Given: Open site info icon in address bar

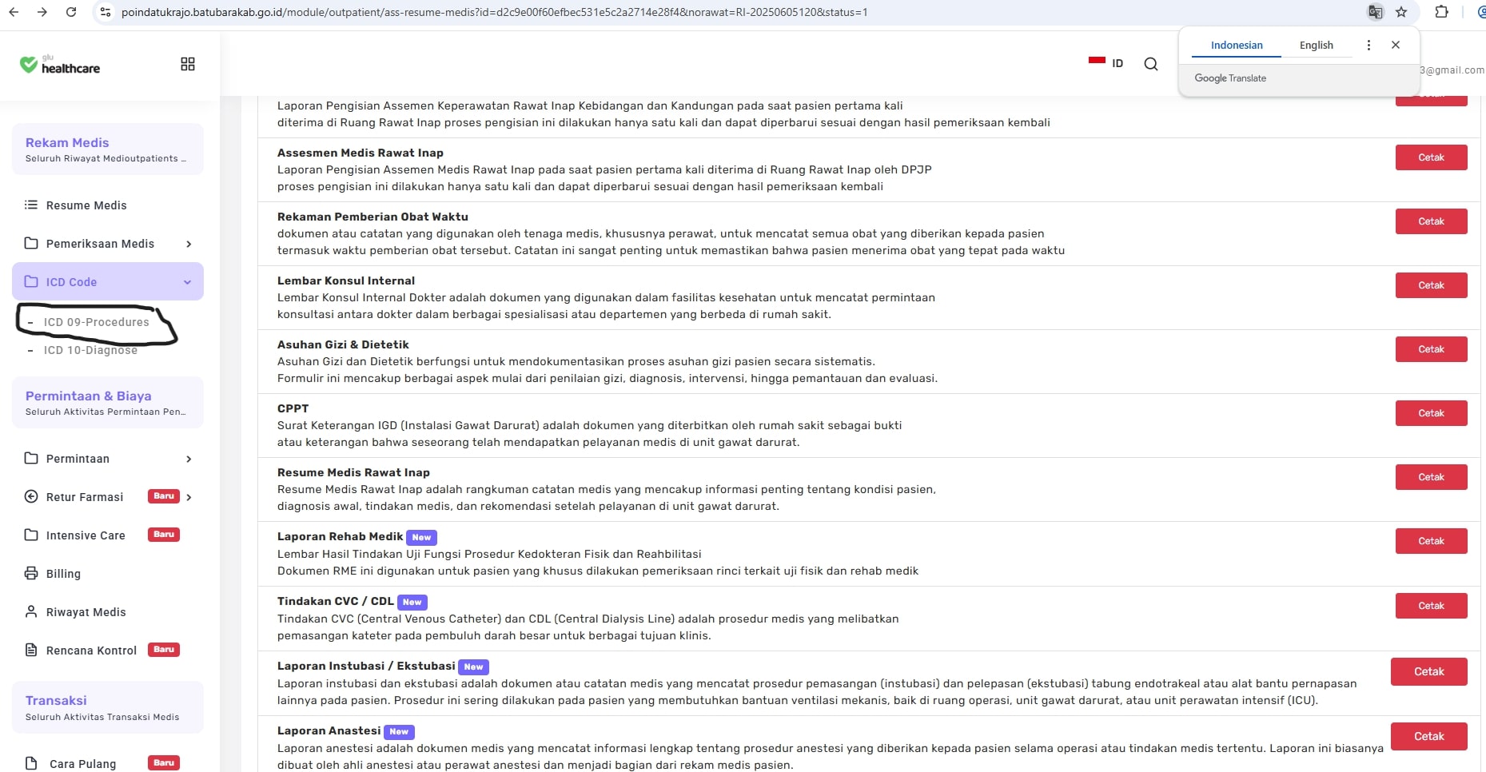Looking at the screenshot, I should point(106,12).
